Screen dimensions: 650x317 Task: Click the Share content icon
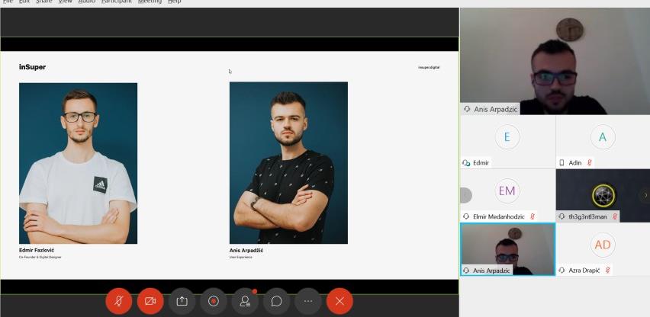coord(182,301)
